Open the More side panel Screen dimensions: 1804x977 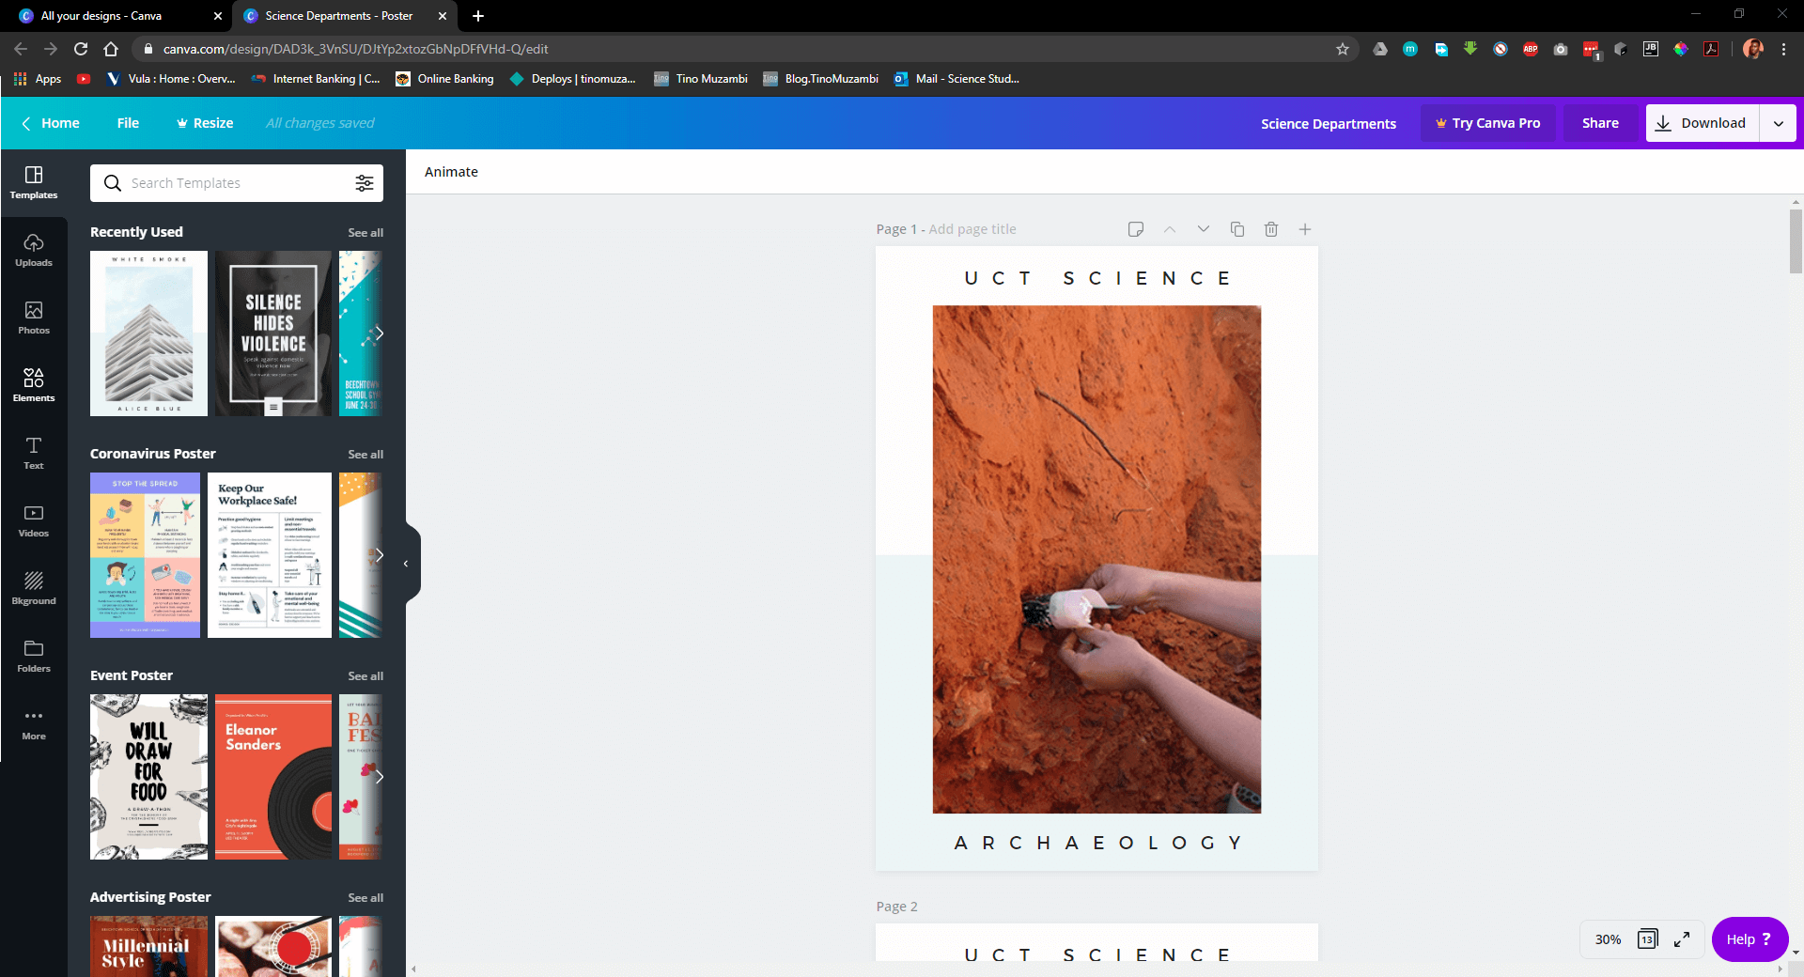(x=34, y=723)
